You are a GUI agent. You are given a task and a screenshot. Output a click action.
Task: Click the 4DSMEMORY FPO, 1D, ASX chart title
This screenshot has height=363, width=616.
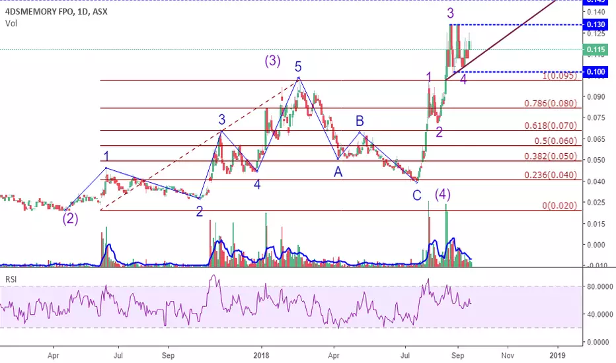[56, 12]
